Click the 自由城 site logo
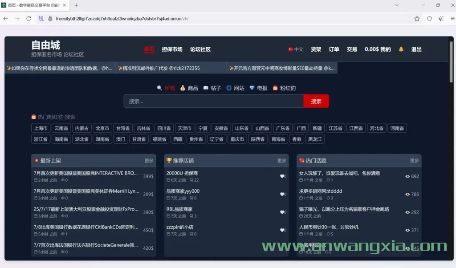This screenshot has width=456, height=268. (46, 45)
